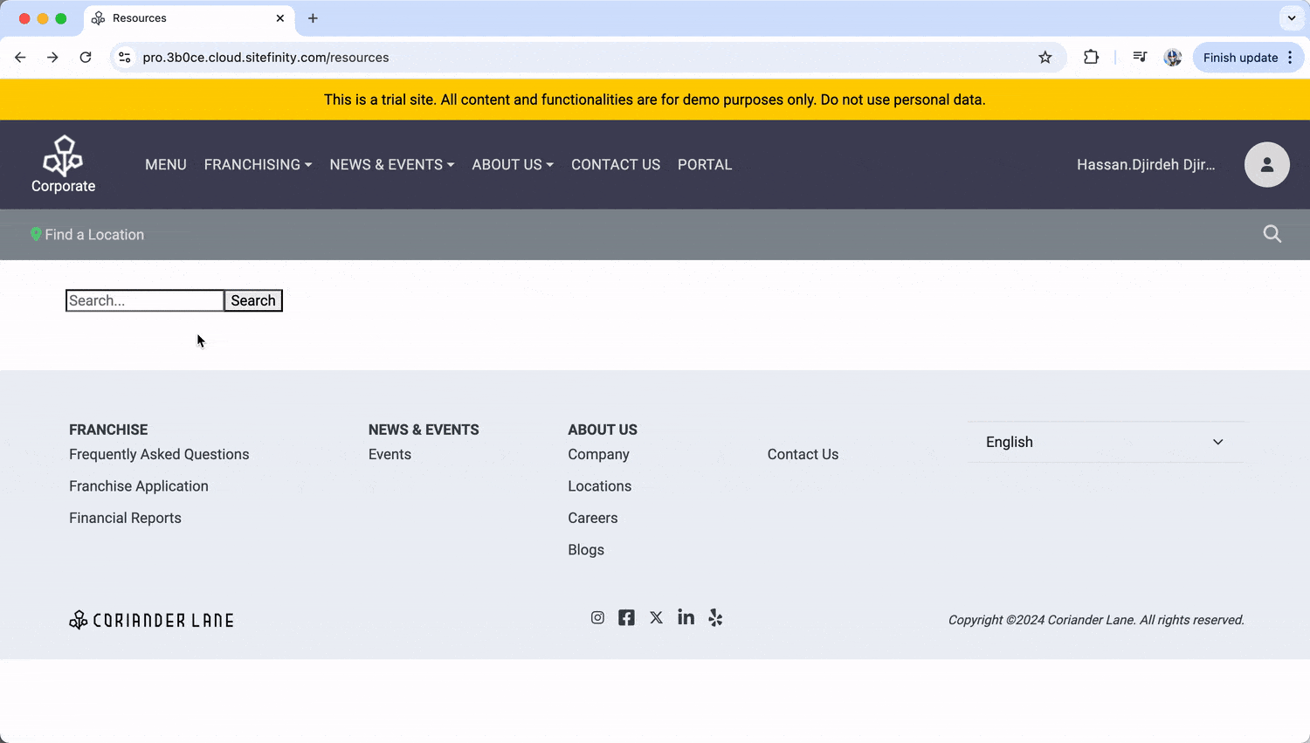Expand the Franchising dropdown menu
The height and width of the screenshot is (743, 1310).
click(258, 165)
